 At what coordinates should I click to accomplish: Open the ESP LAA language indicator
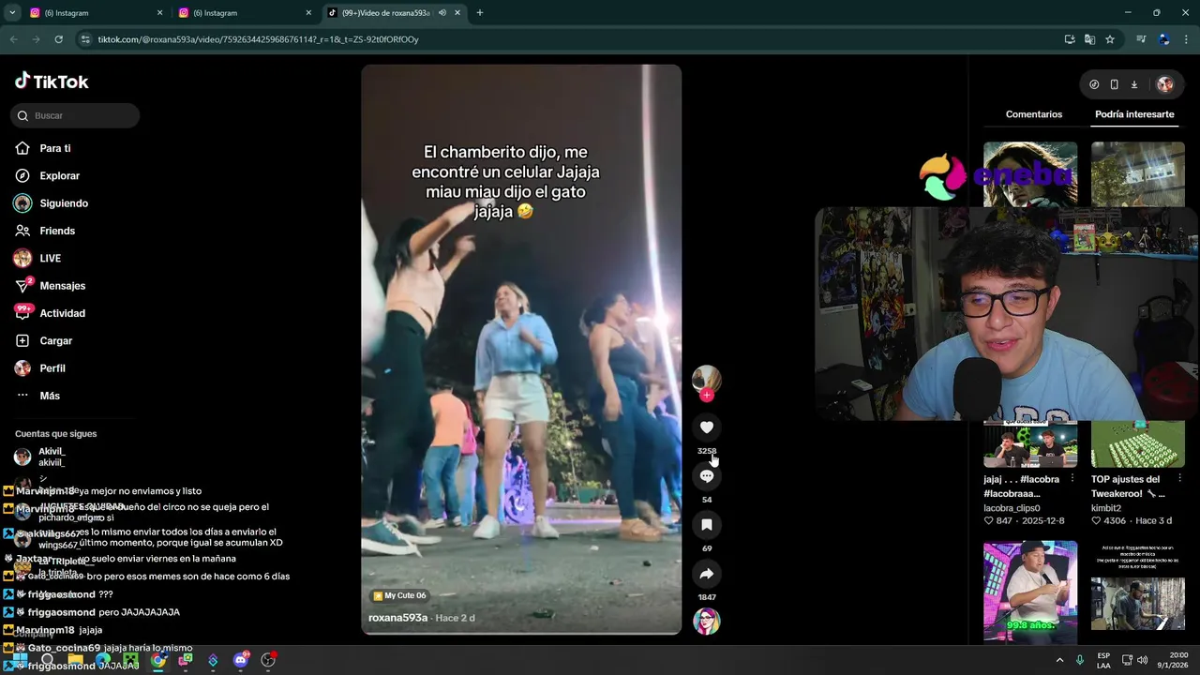point(1103,660)
